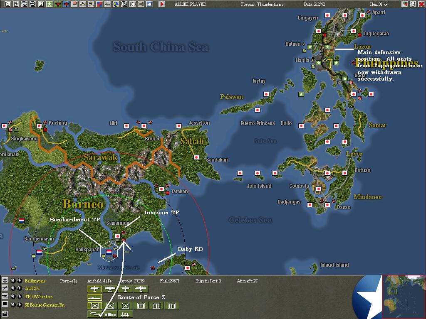Click the red arrow end turn button
The image size is (426, 319).
(162, 4)
